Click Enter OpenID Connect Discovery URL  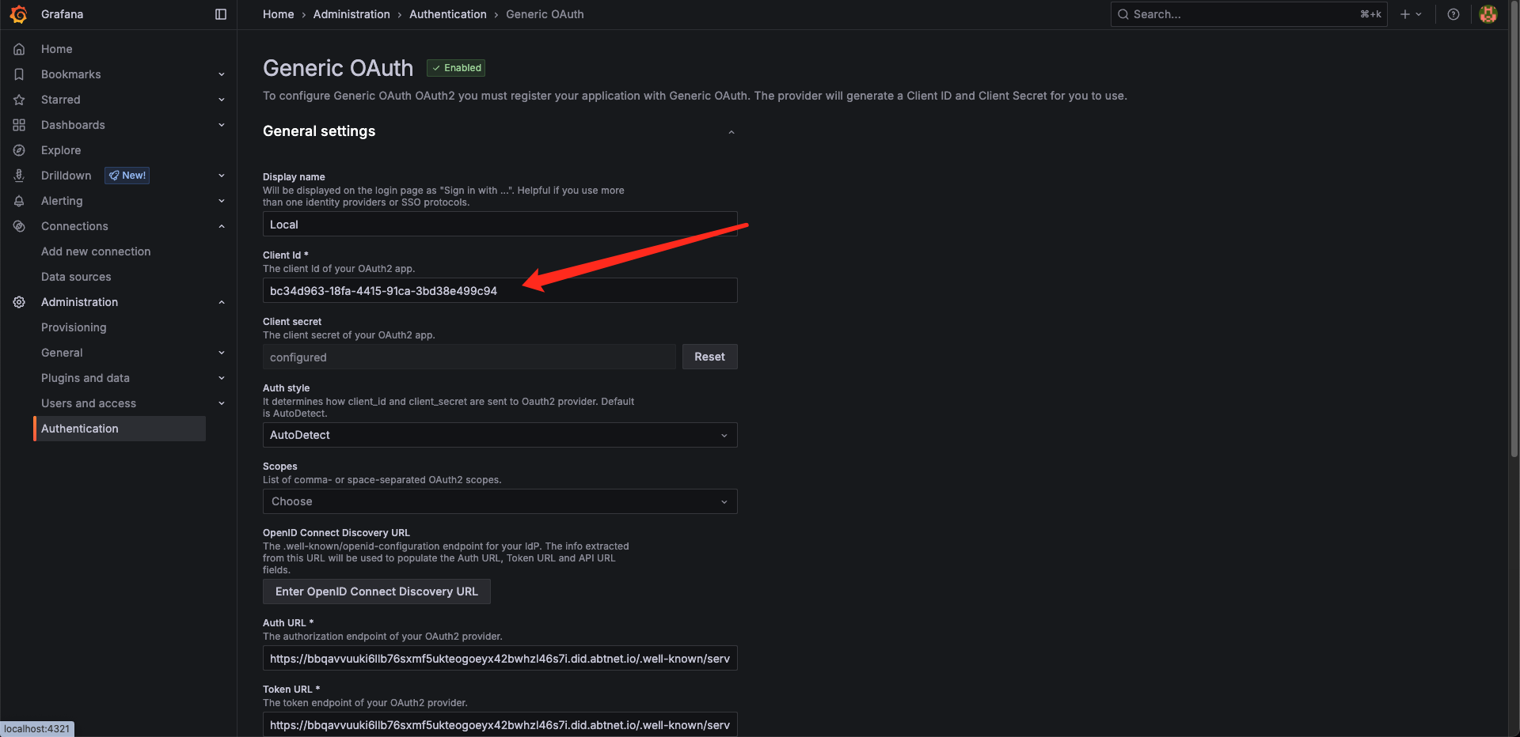click(377, 591)
